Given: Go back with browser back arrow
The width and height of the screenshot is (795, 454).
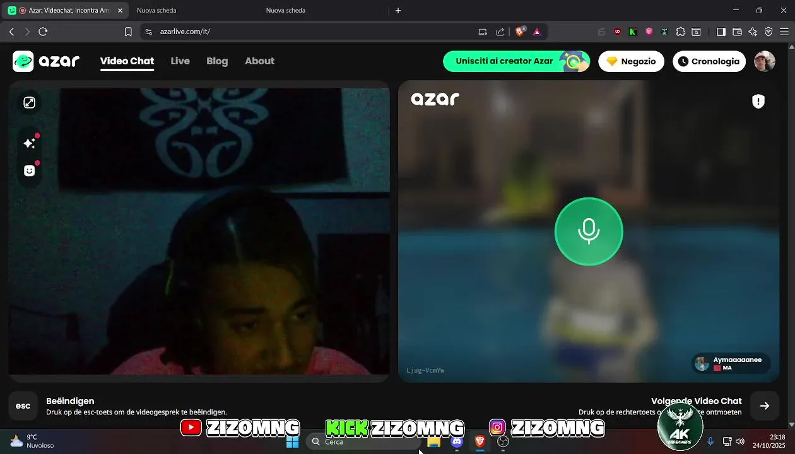Looking at the screenshot, I should (x=11, y=32).
